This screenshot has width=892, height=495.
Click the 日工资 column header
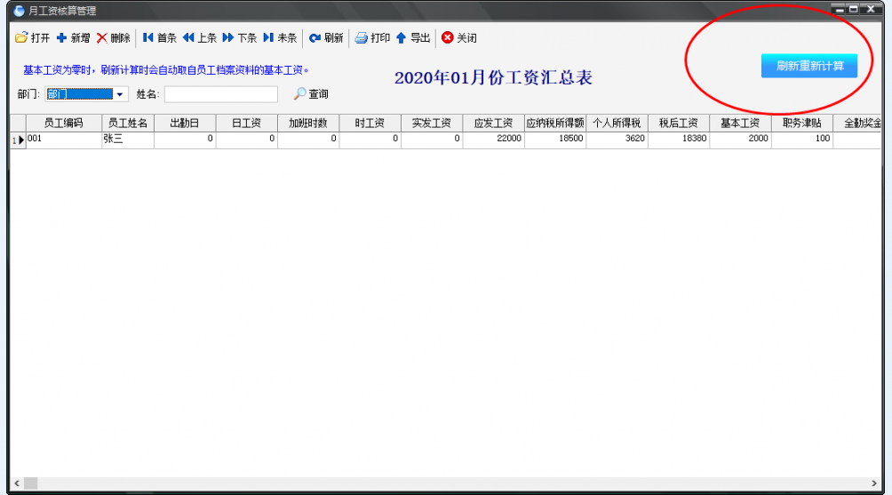(246, 123)
